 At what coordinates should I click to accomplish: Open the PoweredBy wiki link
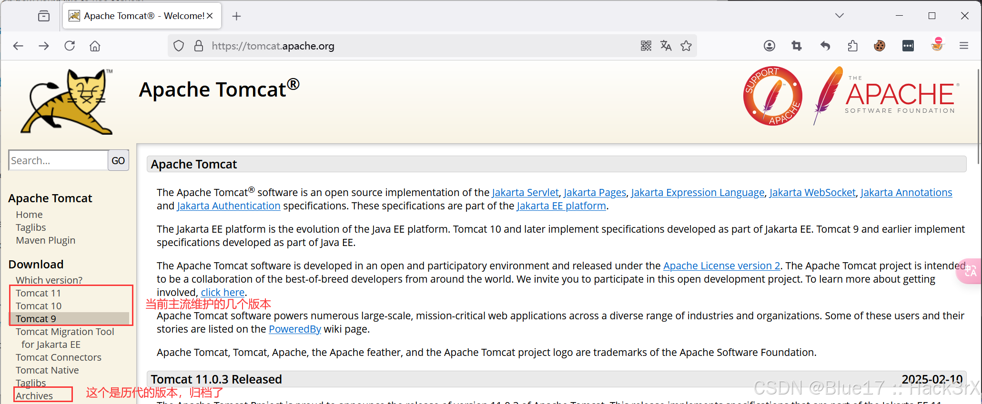[x=295, y=329]
